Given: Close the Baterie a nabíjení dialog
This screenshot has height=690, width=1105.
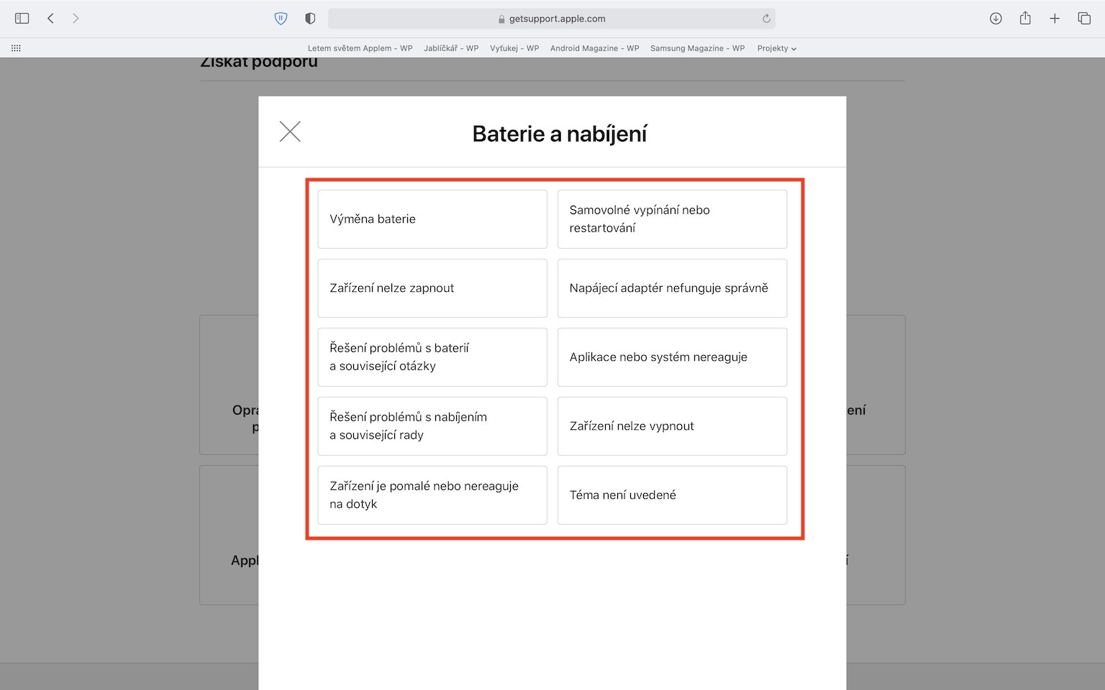Looking at the screenshot, I should pos(290,132).
